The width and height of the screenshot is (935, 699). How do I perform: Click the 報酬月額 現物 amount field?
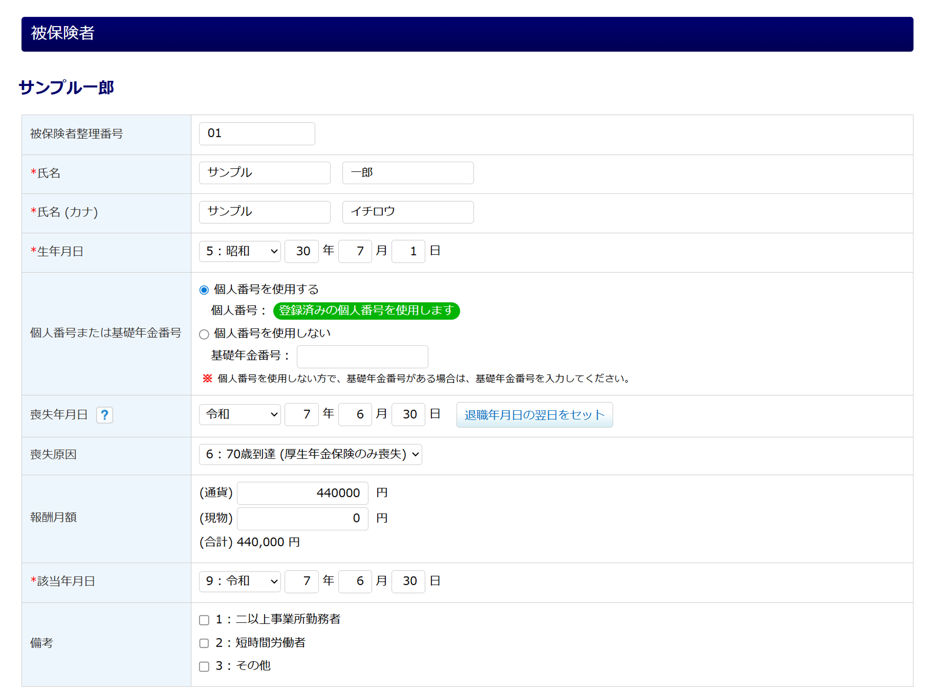(302, 519)
